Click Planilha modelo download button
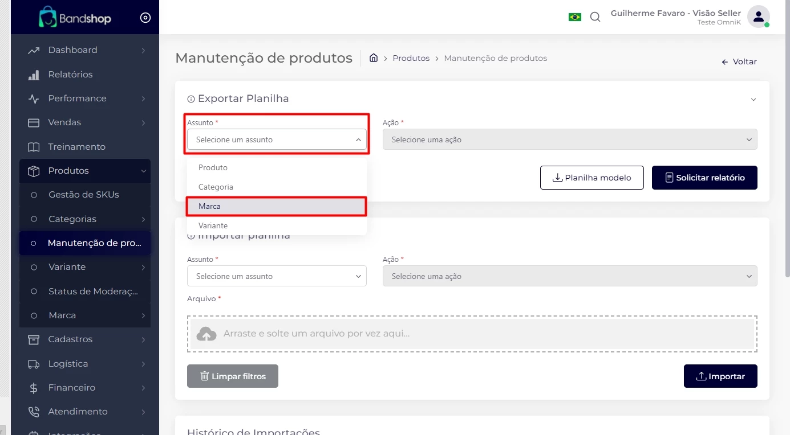Viewport: 790px width, 435px height. [x=592, y=178]
